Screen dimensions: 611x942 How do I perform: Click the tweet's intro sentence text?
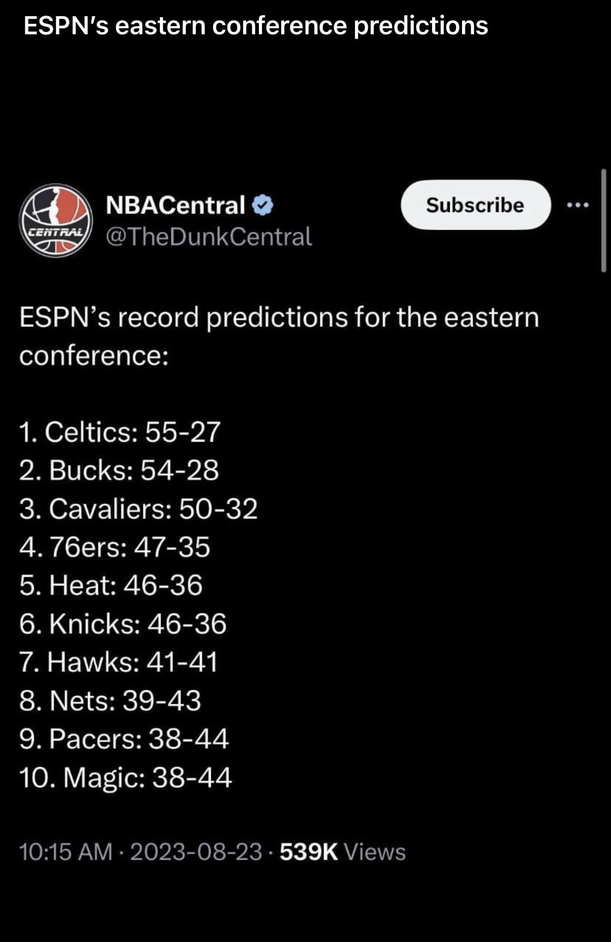279,336
